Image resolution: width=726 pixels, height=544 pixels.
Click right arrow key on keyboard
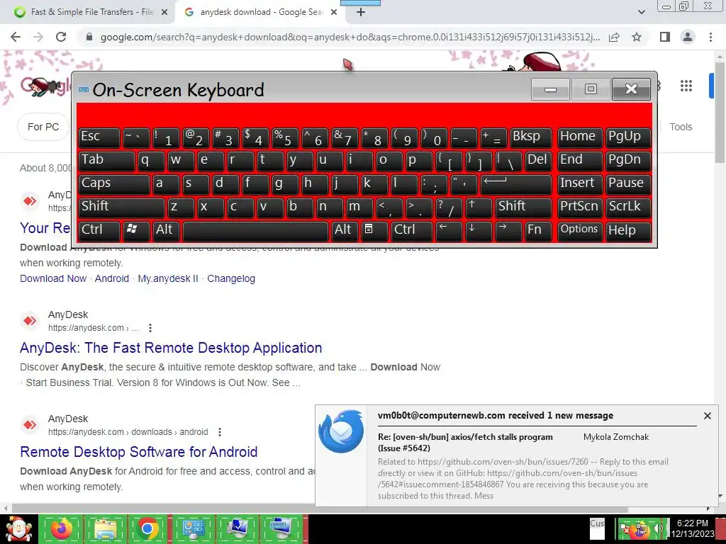pos(508,230)
